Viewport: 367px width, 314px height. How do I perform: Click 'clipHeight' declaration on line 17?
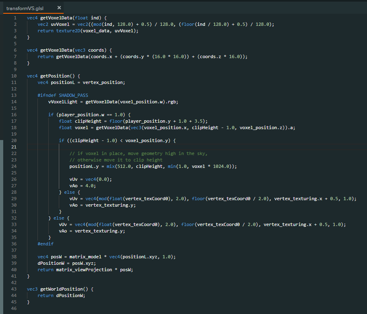point(88,121)
